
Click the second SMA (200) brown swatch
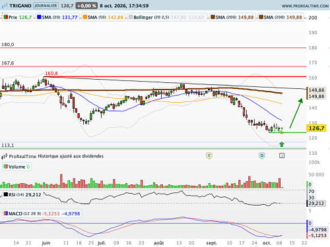[x=261, y=17]
